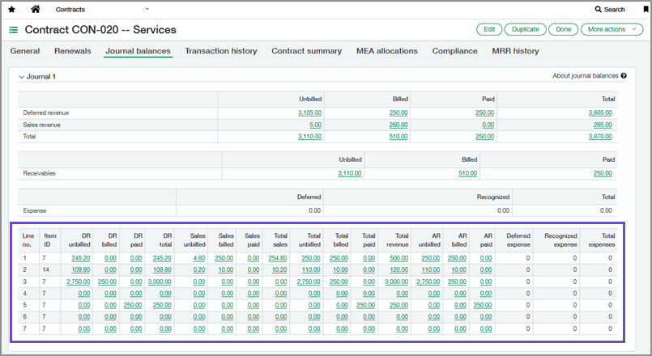Click the Receivables billed 510.00 link
652x356 pixels.
tap(467, 173)
